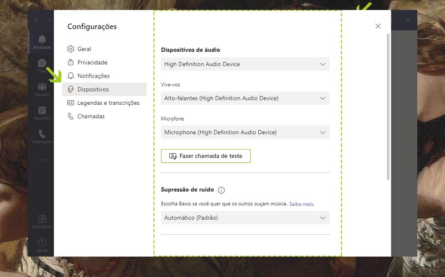This screenshot has height=277, width=445.
Task: Open the Chat icon in sidebar
Action: point(42,65)
